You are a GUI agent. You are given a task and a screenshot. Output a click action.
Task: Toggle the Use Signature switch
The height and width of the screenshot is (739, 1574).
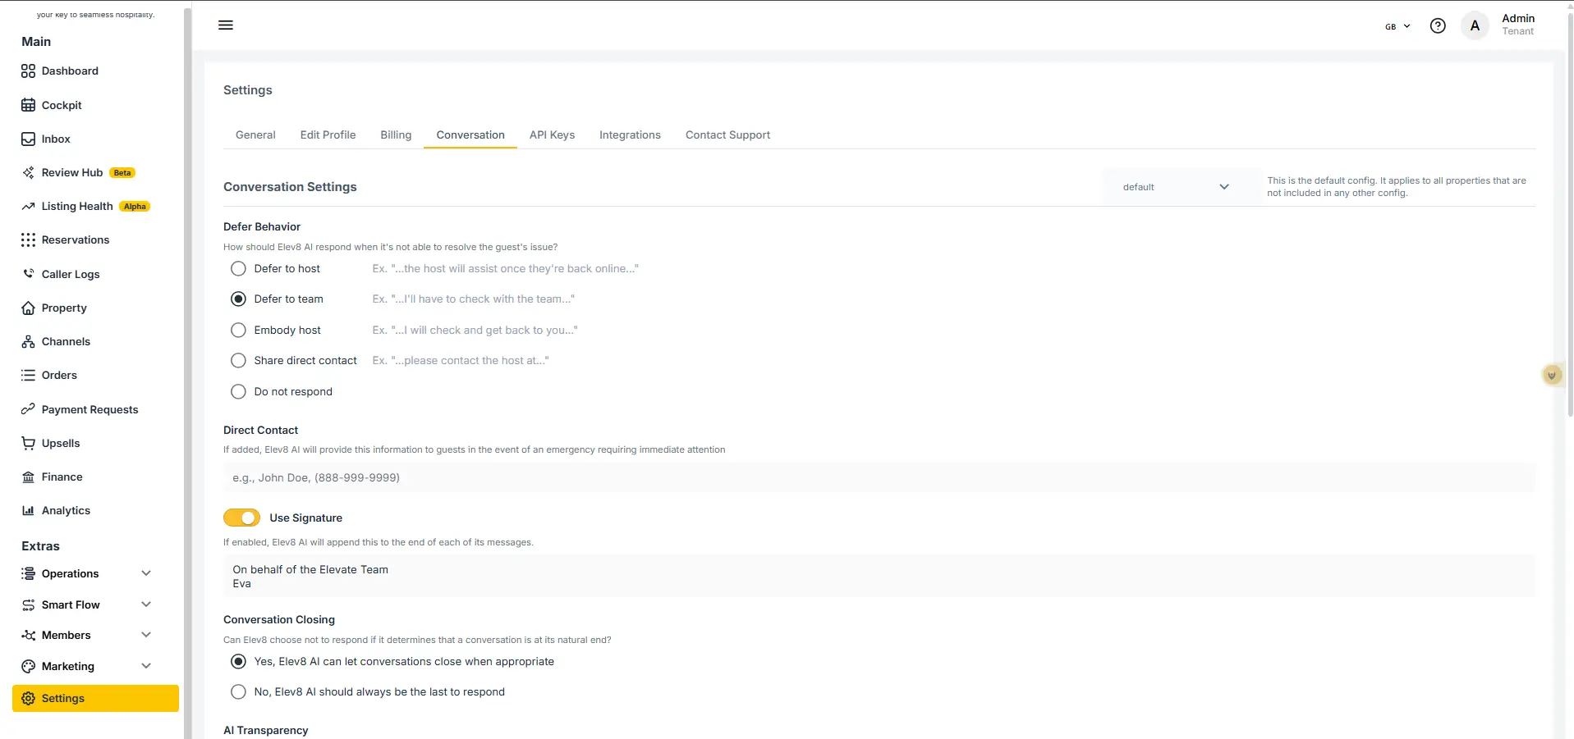pos(241,518)
